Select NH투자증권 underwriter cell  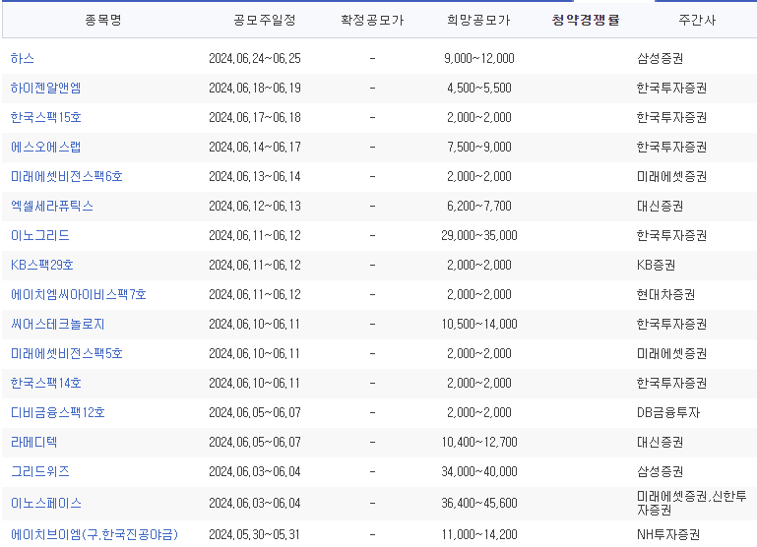pos(668,534)
